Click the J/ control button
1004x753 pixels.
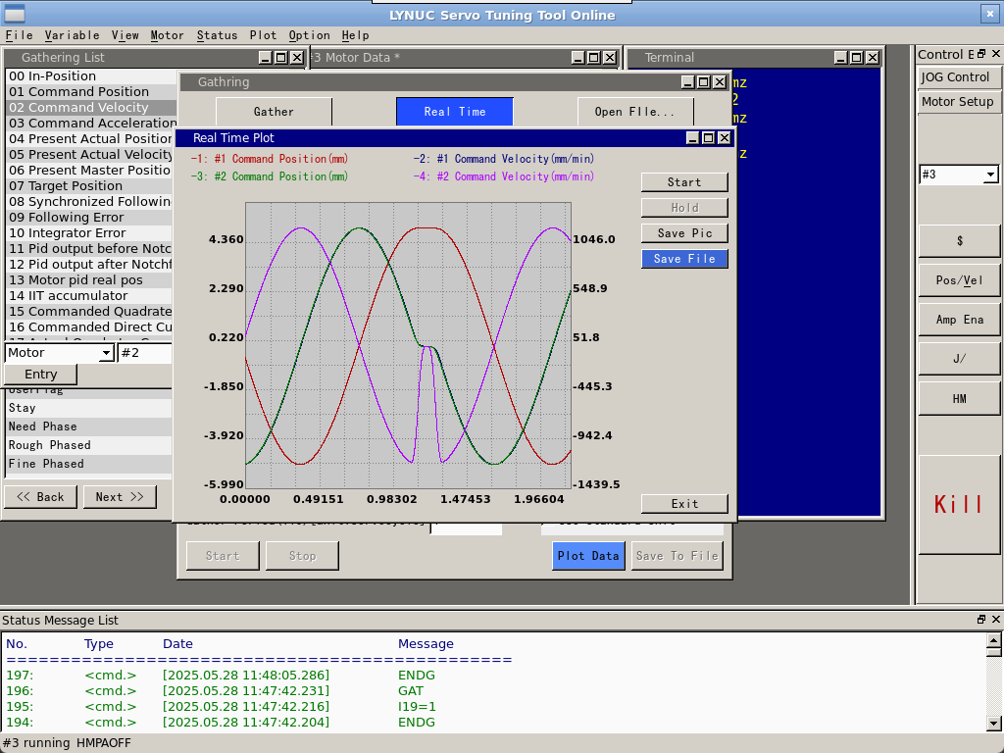click(x=959, y=359)
